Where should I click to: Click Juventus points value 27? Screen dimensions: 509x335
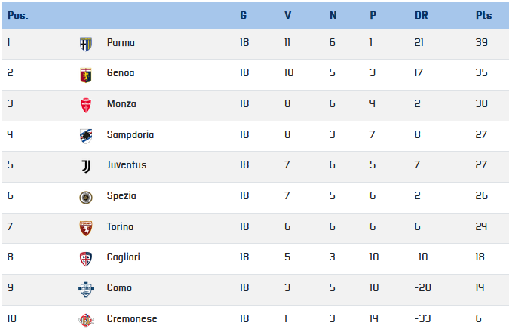point(481,164)
